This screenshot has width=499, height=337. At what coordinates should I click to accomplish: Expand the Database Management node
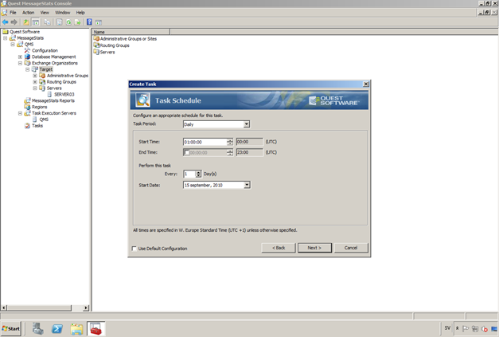point(20,57)
